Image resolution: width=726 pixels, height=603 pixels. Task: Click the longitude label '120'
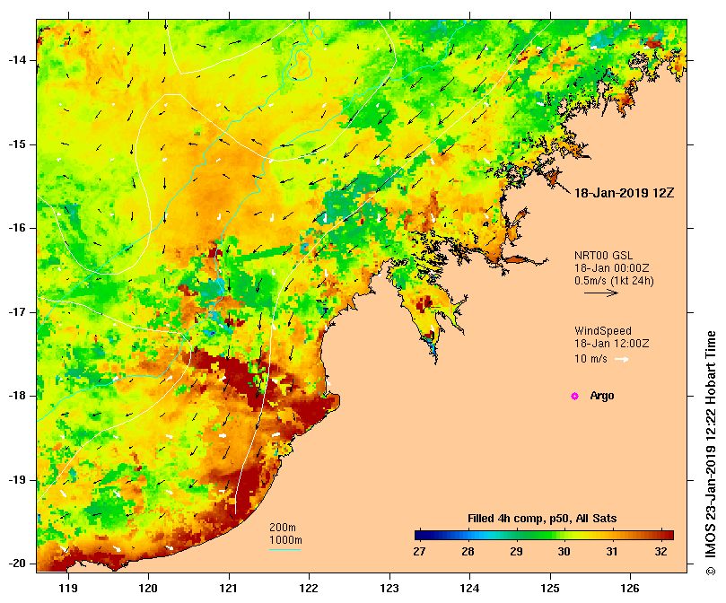(149, 589)
